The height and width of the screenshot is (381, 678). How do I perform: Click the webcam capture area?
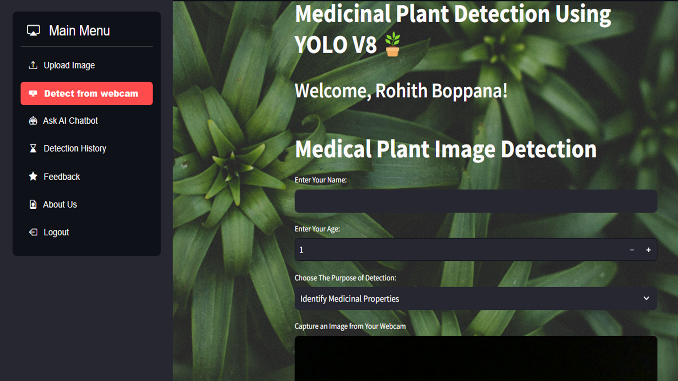click(475, 359)
